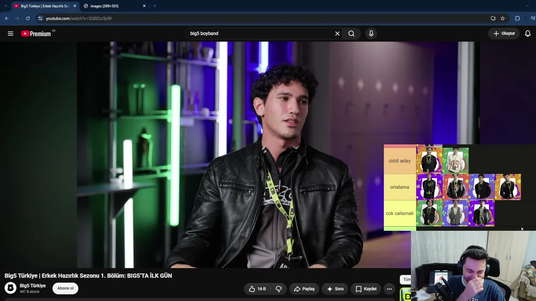Open YouTube notifications bell
Screen dimensions: 536x301
528,33
